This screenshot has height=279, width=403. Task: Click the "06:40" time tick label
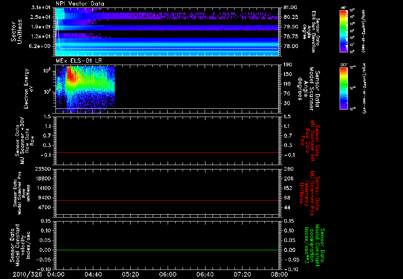[x=205, y=274]
